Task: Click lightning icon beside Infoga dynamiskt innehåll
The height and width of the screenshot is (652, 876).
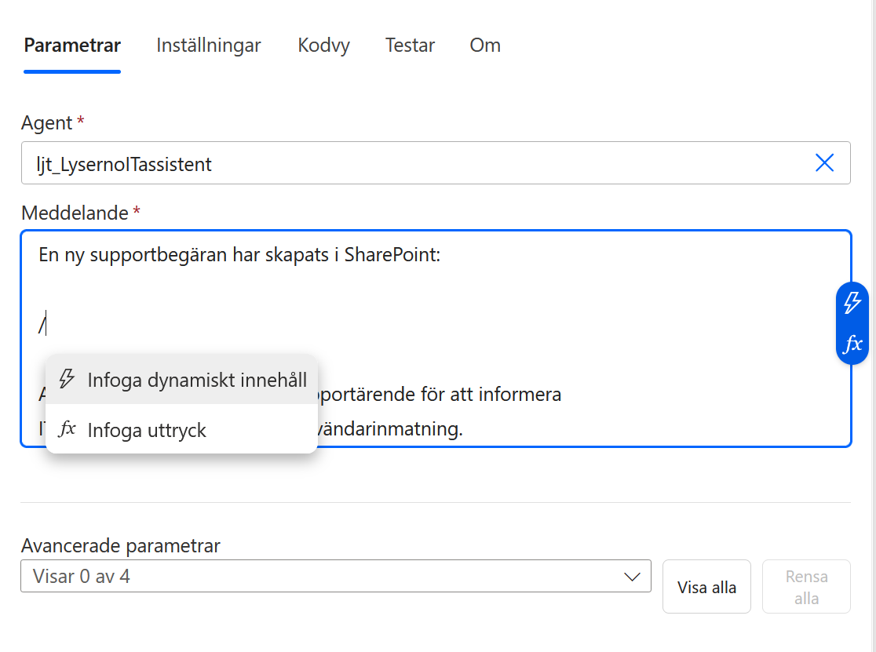Action: (67, 379)
